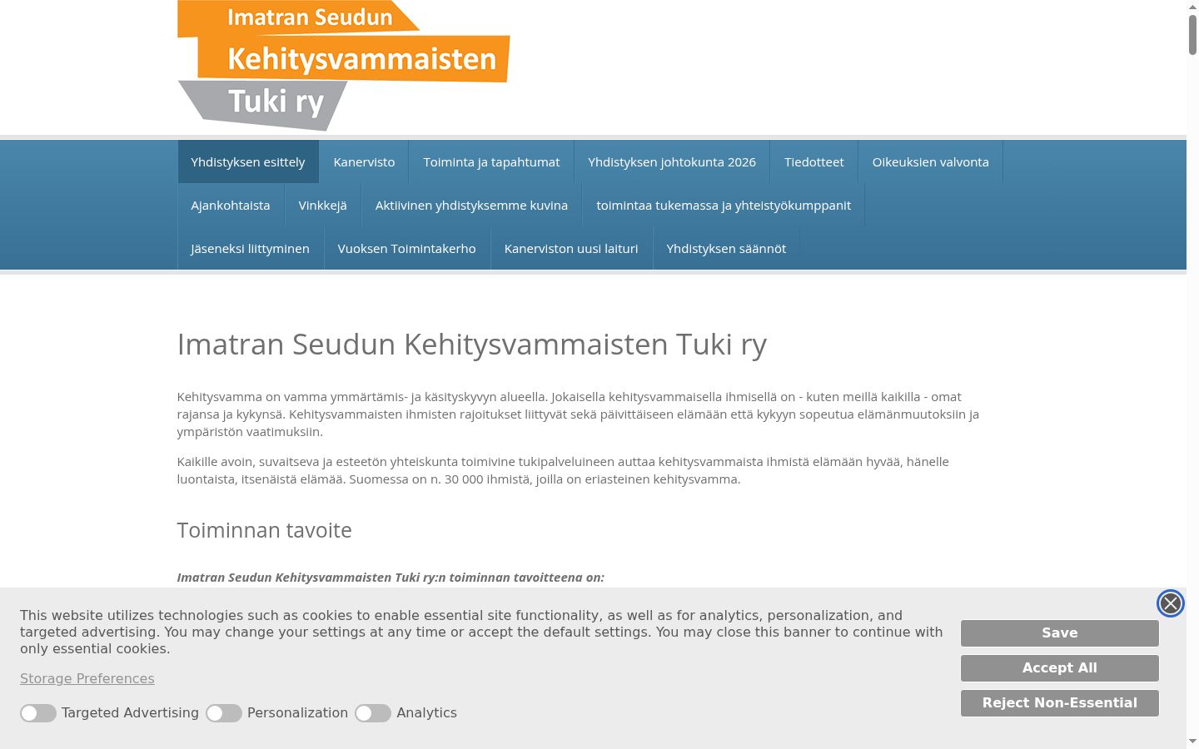Click the scrollbar down arrow
Viewport: 1199px width, 749px height.
point(1192,741)
